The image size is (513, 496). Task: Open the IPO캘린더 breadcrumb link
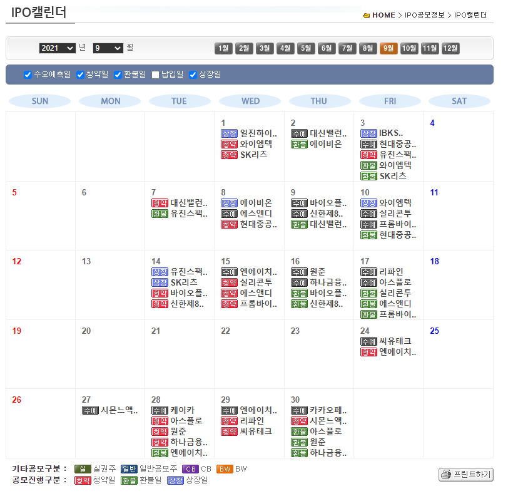click(x=470, y=15)
